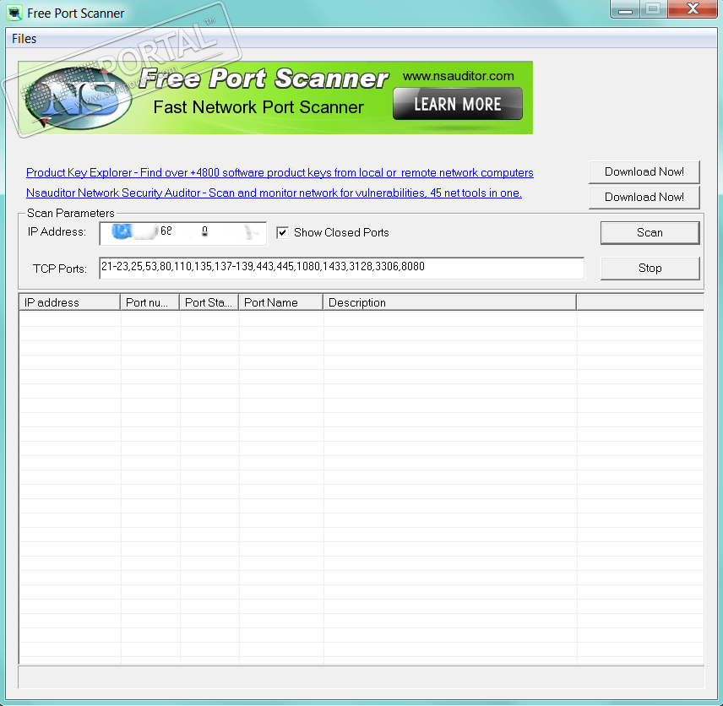The height and width of the screenshot is (706, 723).
Task: Click the LEARN MORE banner button
Action: pos(458,104)
